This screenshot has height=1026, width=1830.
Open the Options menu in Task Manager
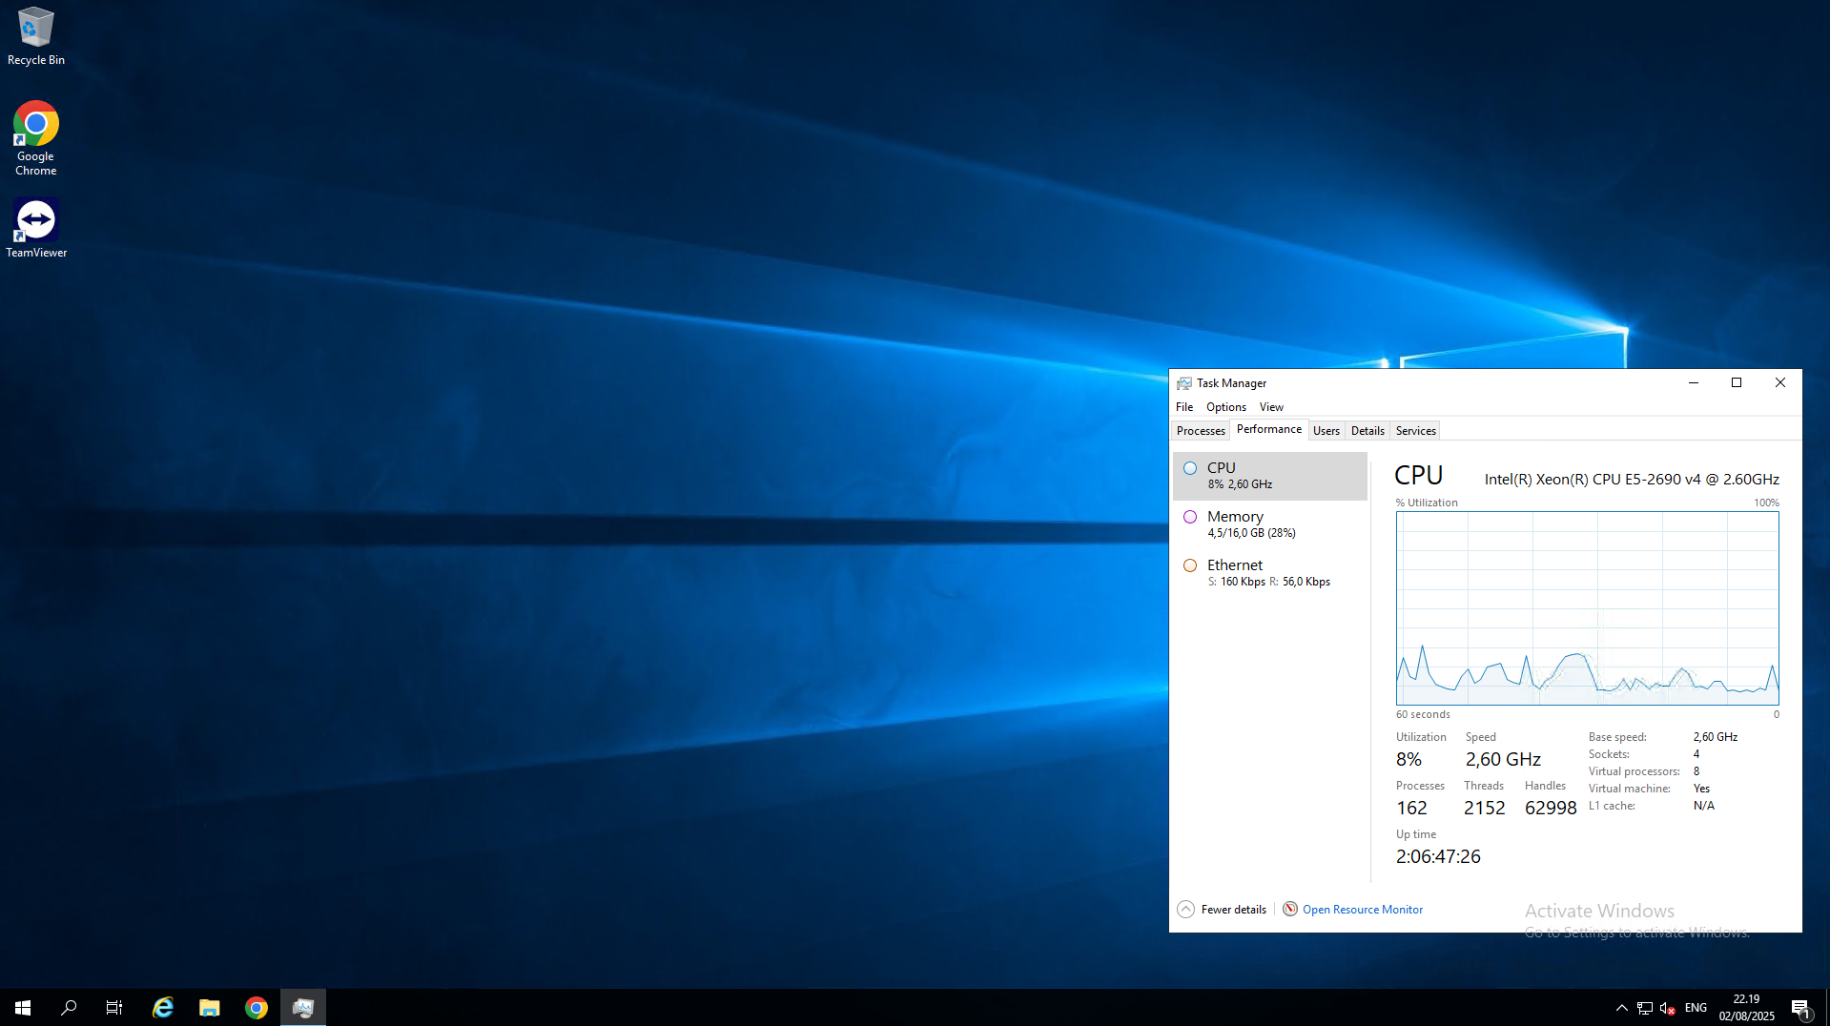click(x=1225, y=406)
